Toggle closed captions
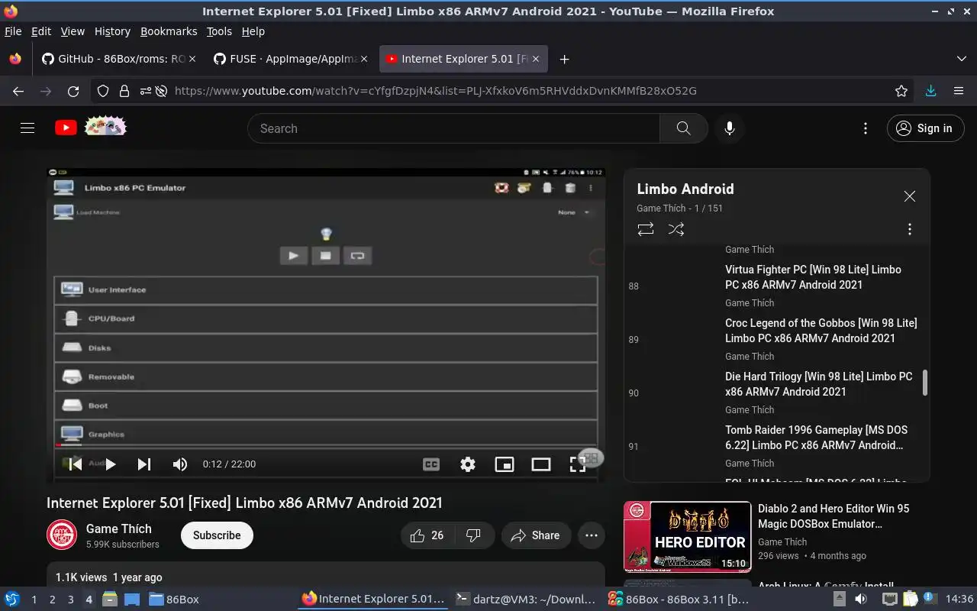 (431, 464)
